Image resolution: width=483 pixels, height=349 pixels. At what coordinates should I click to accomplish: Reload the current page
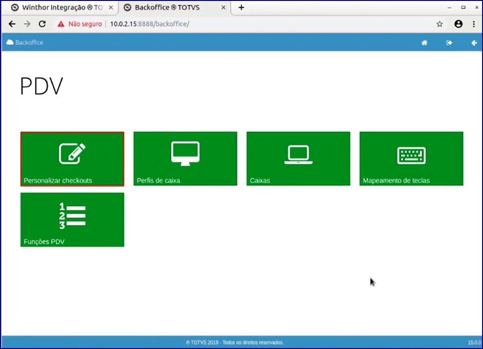pyautogui.click(x=42, y=24)
